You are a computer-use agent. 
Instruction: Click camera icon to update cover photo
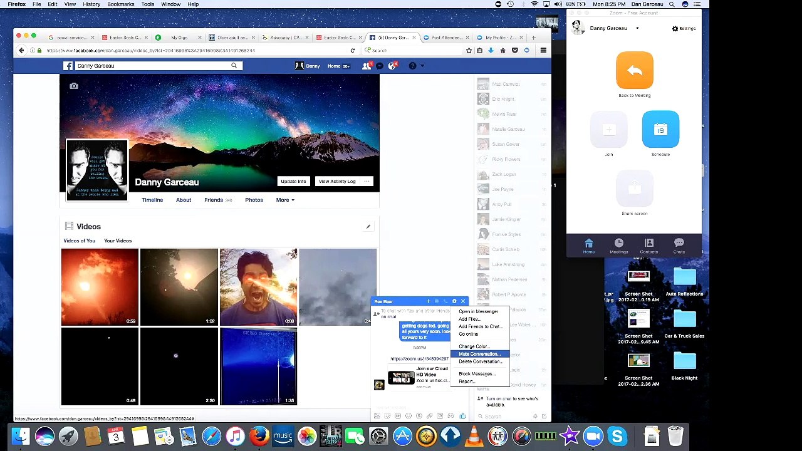point(74,86)
